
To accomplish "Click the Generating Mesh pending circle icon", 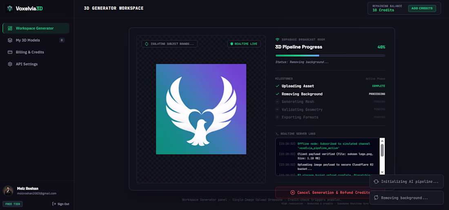I will [x=277, y=102].
